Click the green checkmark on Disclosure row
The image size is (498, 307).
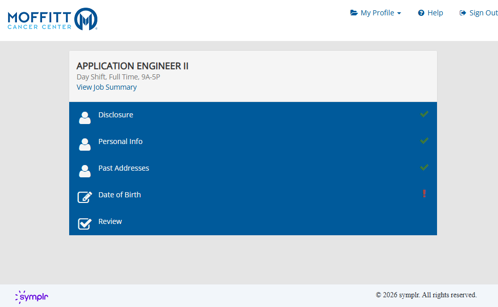424,114
